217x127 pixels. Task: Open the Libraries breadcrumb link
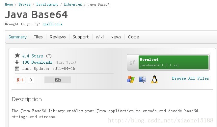click(73, 4)
